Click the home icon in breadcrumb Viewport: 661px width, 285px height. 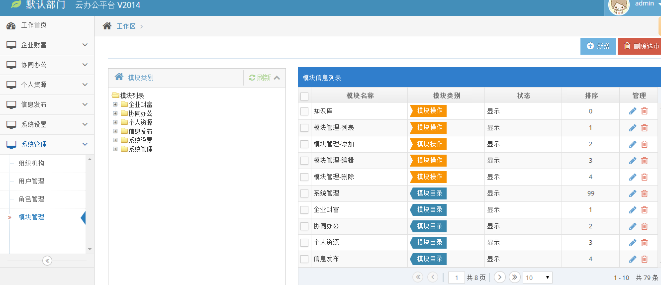(x=107, y=26)
